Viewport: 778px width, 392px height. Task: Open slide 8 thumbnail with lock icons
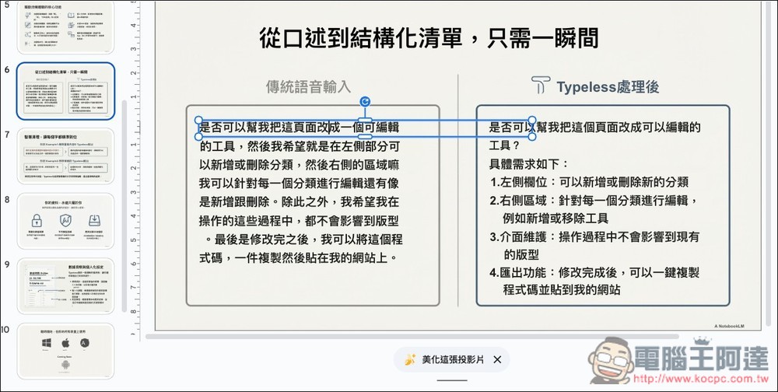point(65,222)
